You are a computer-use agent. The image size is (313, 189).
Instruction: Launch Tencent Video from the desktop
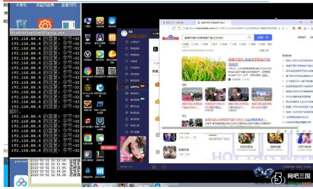click(x=100, y=54)
